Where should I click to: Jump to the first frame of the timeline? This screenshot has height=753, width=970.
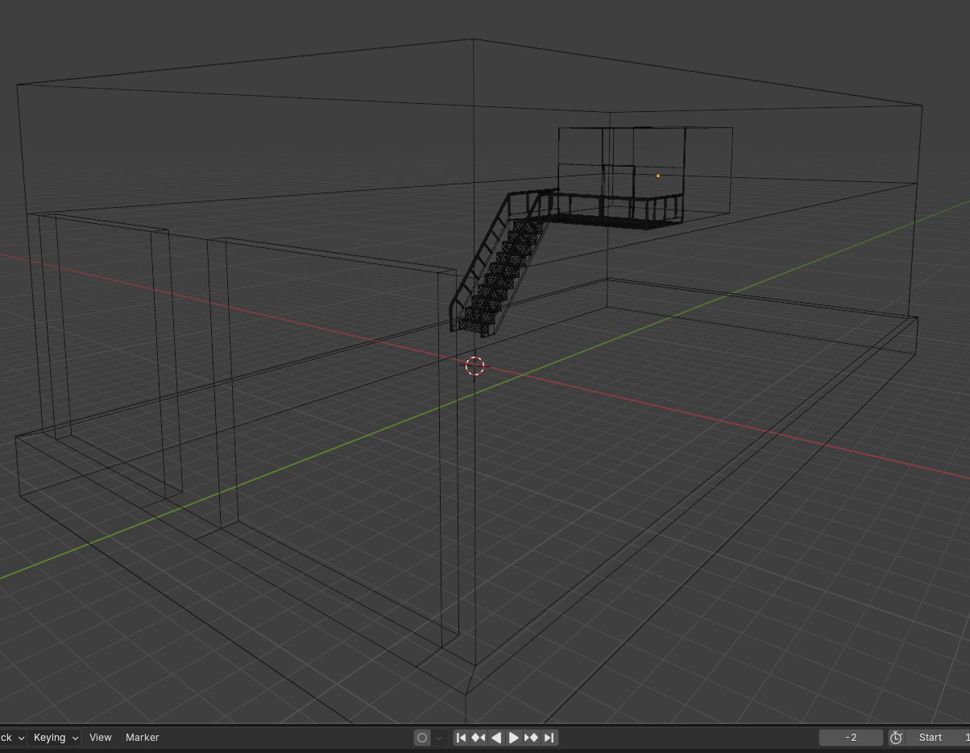pyautogui.click(x=462, y=738)
